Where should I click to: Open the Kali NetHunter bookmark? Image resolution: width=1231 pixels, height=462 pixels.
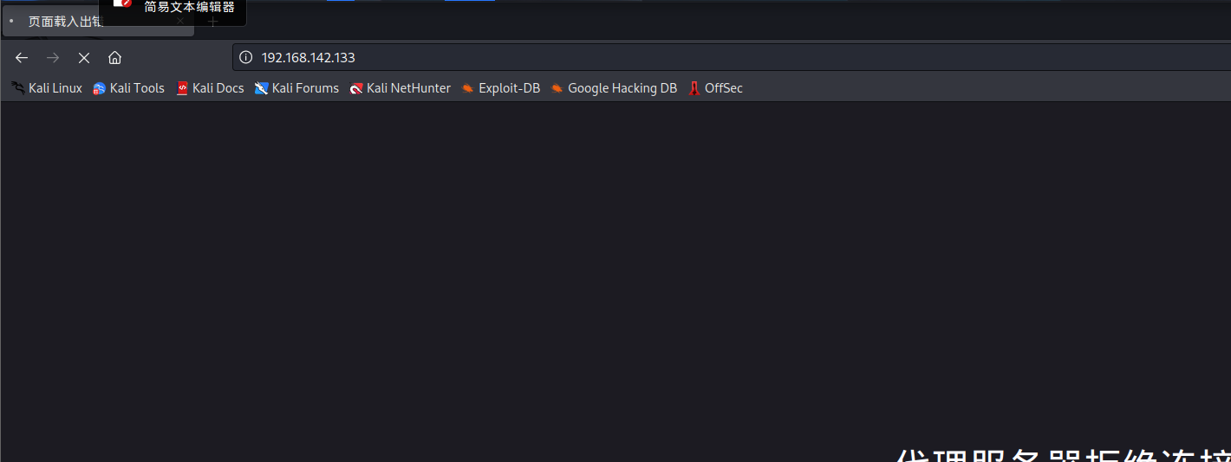400,88
